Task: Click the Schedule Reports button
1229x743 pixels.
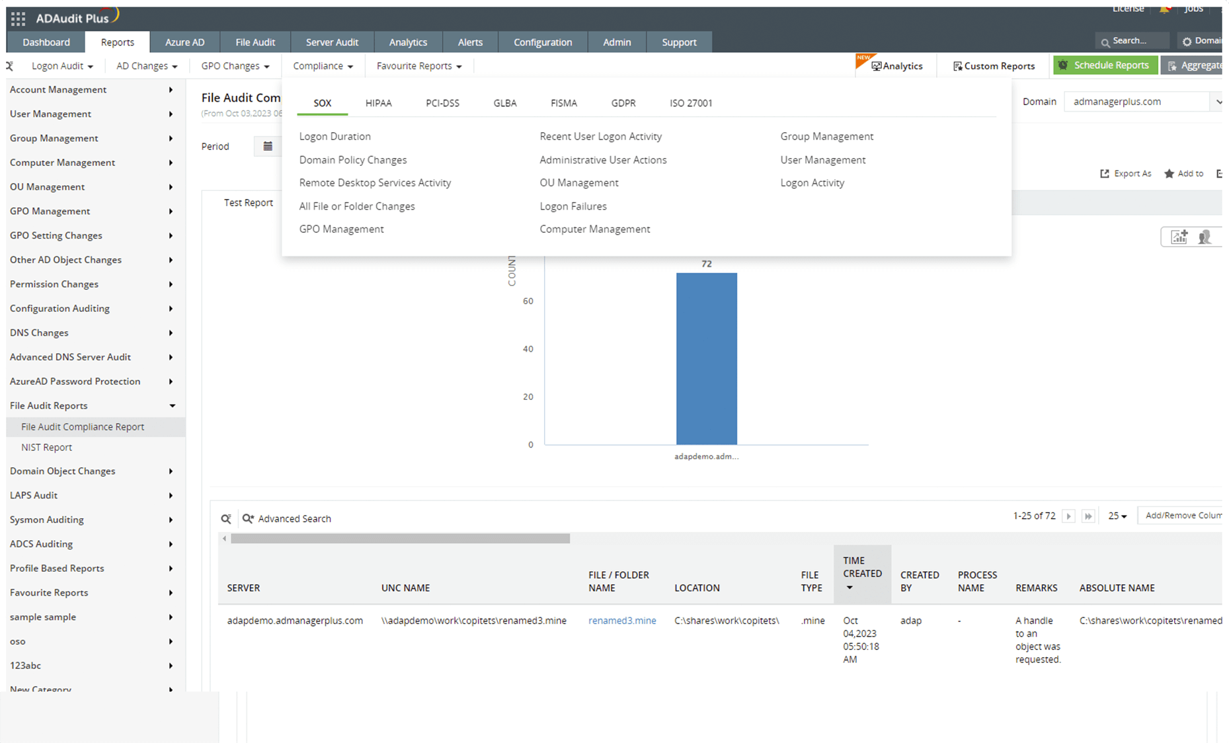Action: click(1105, 65)
